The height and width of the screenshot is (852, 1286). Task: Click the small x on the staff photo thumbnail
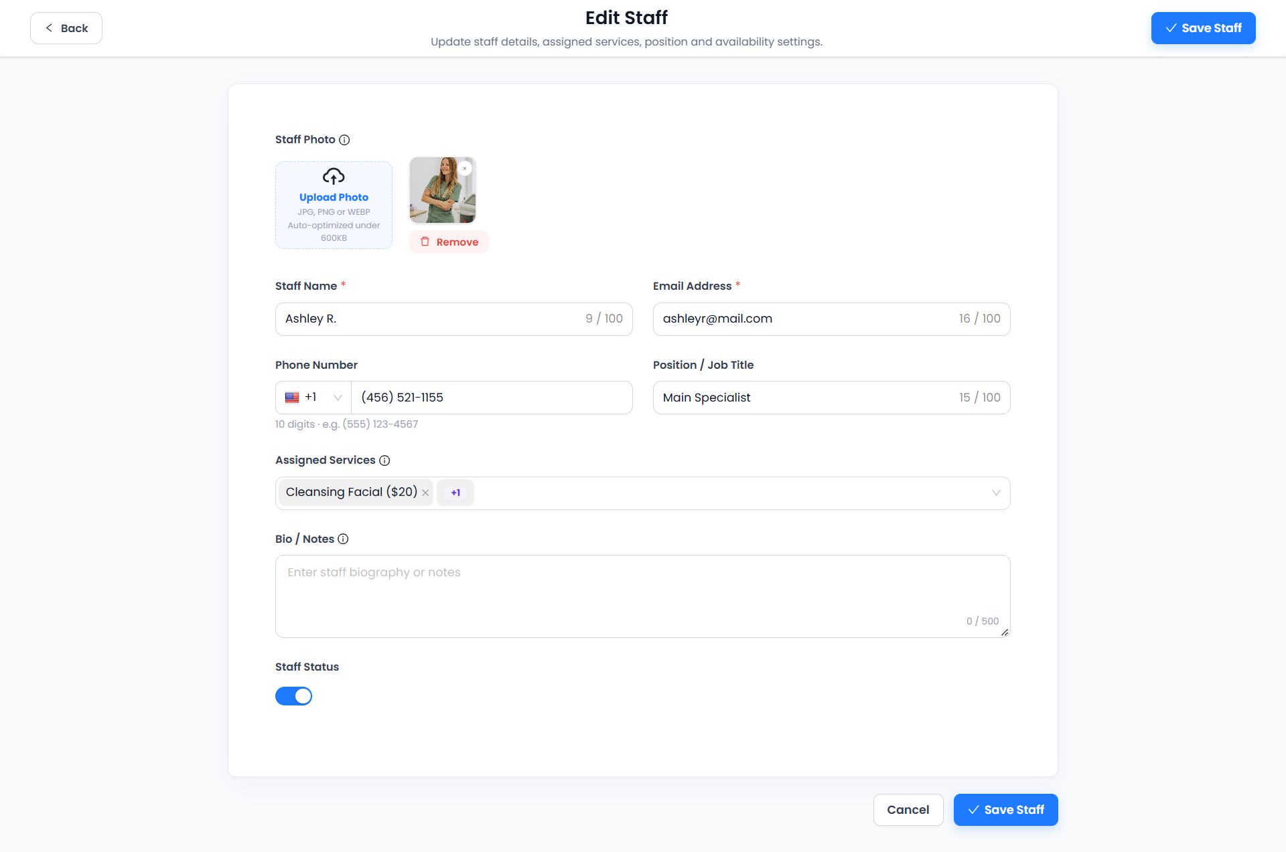(465, 169)
